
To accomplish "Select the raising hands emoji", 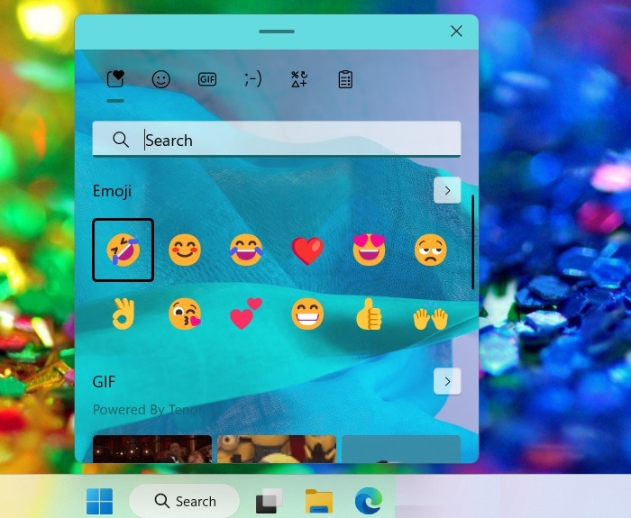I will pos(430,319).
